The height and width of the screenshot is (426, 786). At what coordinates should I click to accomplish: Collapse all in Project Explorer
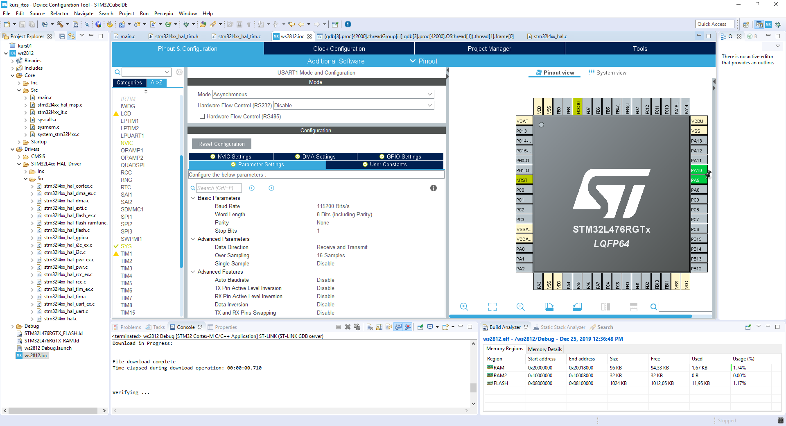click(62, 36)
